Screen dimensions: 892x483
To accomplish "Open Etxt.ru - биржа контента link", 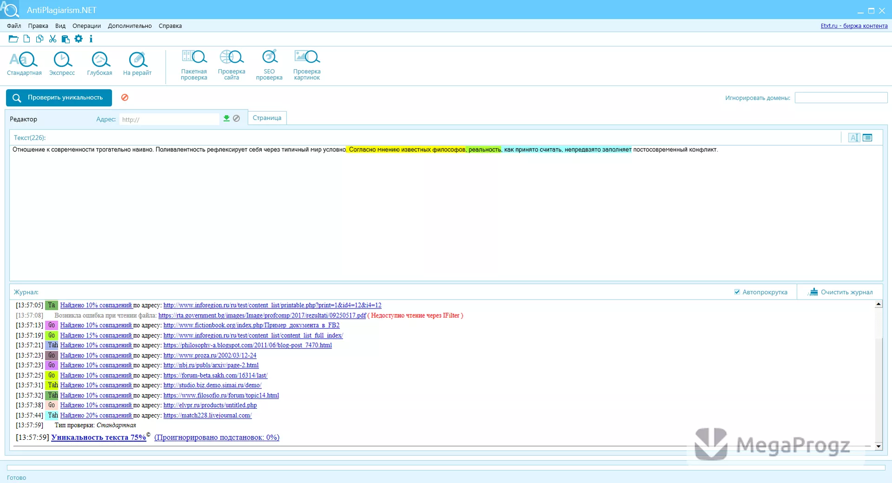I will point(854,26).
